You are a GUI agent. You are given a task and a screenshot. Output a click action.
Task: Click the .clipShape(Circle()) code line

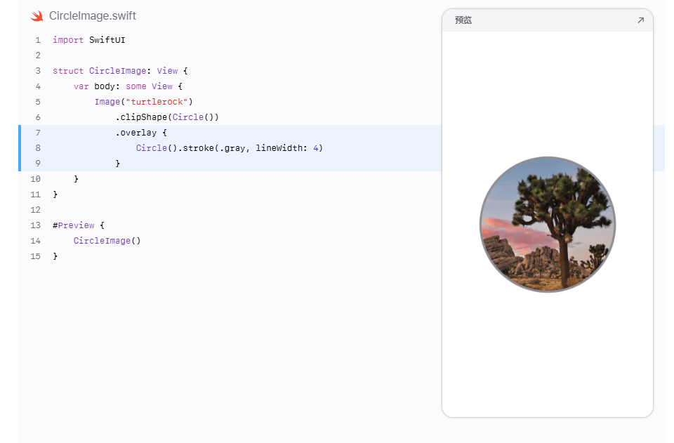pyautogui.click(x=167, y=117)
